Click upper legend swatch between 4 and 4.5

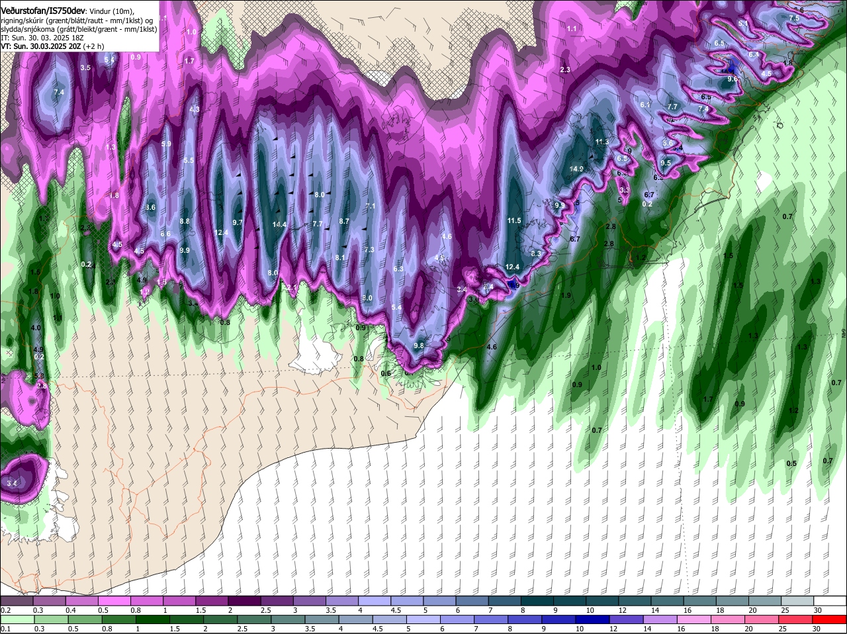click(x=375, y=600)
